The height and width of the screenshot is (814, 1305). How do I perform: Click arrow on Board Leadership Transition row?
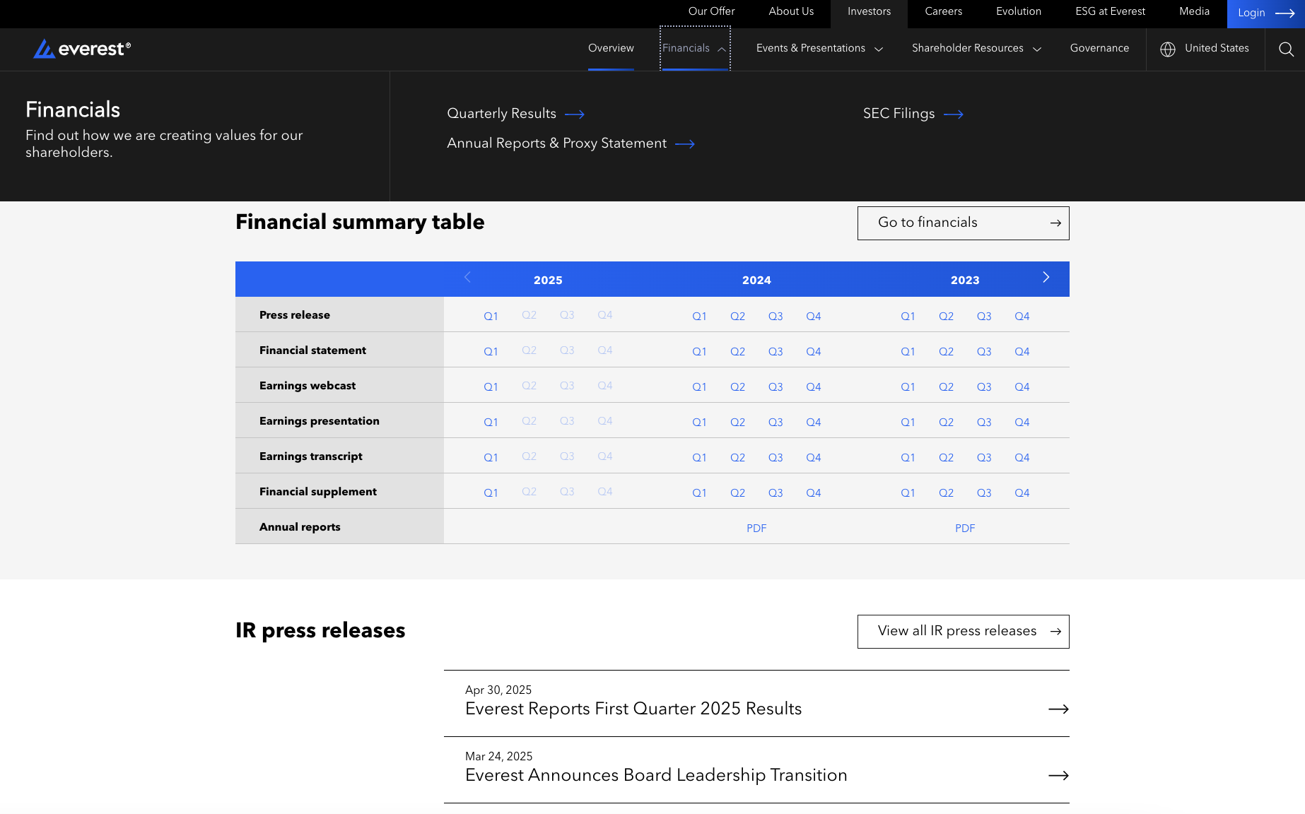coord(1058,775)
